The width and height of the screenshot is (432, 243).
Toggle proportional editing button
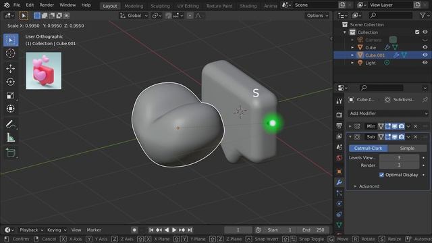coord(190,16)
